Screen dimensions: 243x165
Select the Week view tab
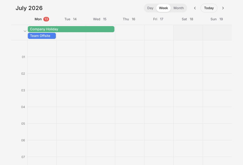pos(163,8)
